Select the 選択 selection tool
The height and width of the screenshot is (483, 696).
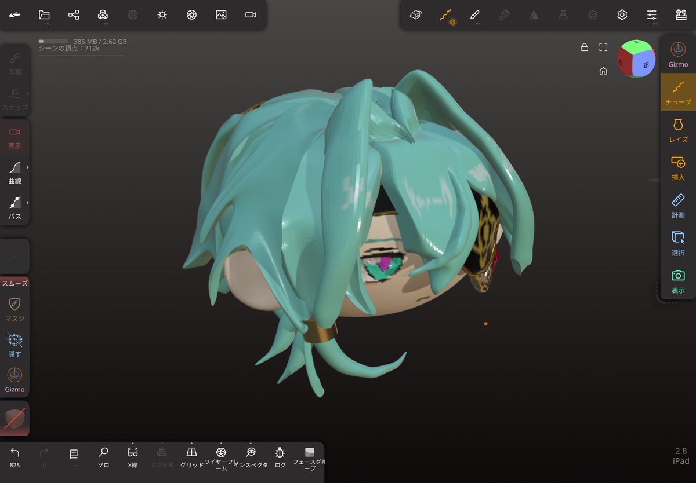678,243
